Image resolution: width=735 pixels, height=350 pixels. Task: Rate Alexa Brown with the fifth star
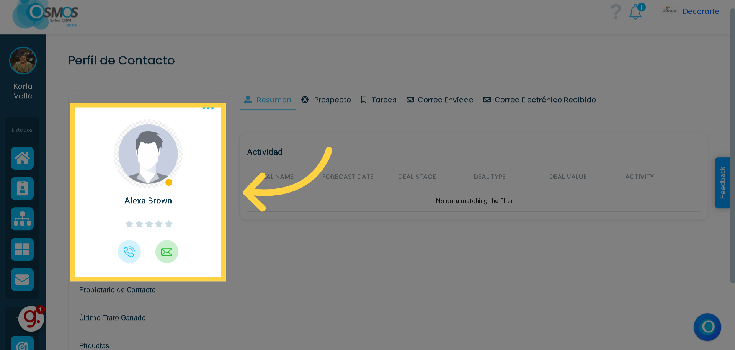169,224
